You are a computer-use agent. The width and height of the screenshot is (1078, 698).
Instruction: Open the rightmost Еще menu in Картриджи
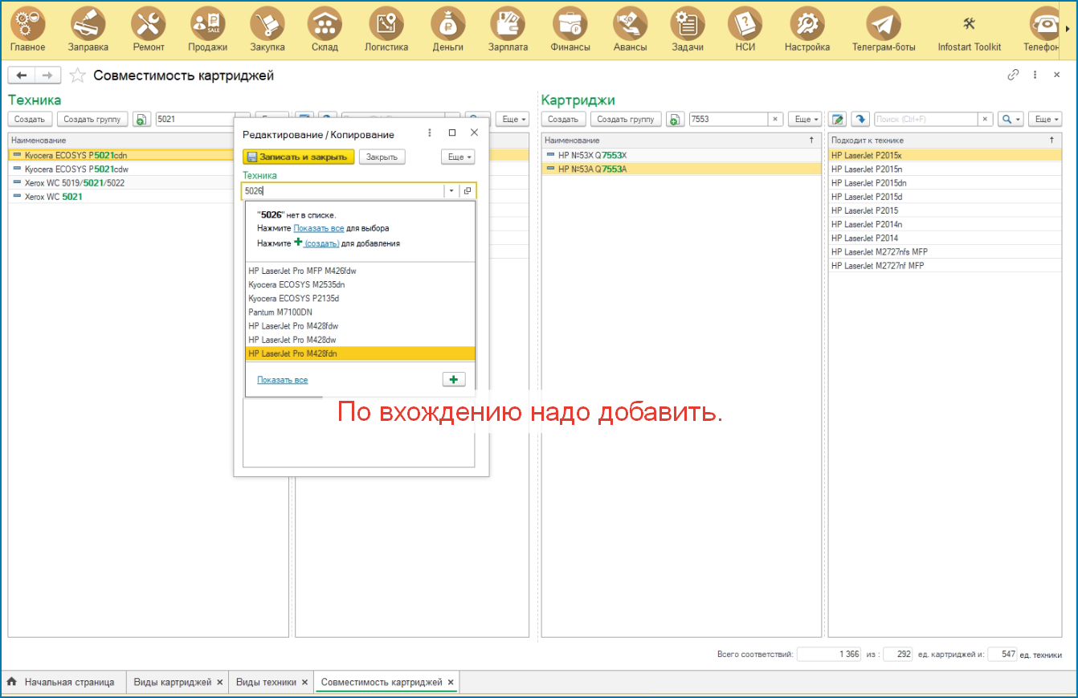click(1045, 119)
